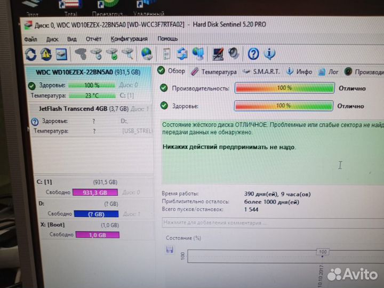Switch to the Лог tab
This screenshot has height=288, width=384.
(x=328, y=72)
